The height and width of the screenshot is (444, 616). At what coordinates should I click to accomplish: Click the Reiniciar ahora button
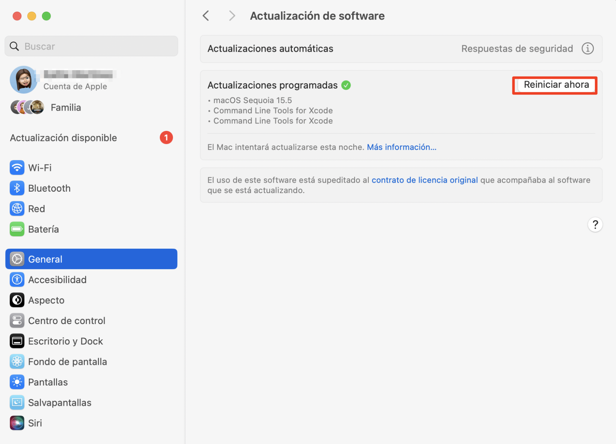click(x=556, y=85)
